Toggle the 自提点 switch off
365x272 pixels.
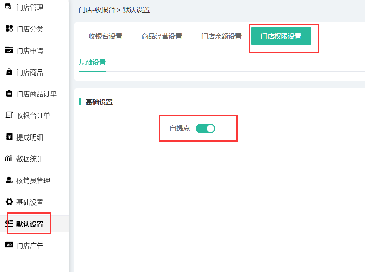pyautogui.click(x=206, y=129)
